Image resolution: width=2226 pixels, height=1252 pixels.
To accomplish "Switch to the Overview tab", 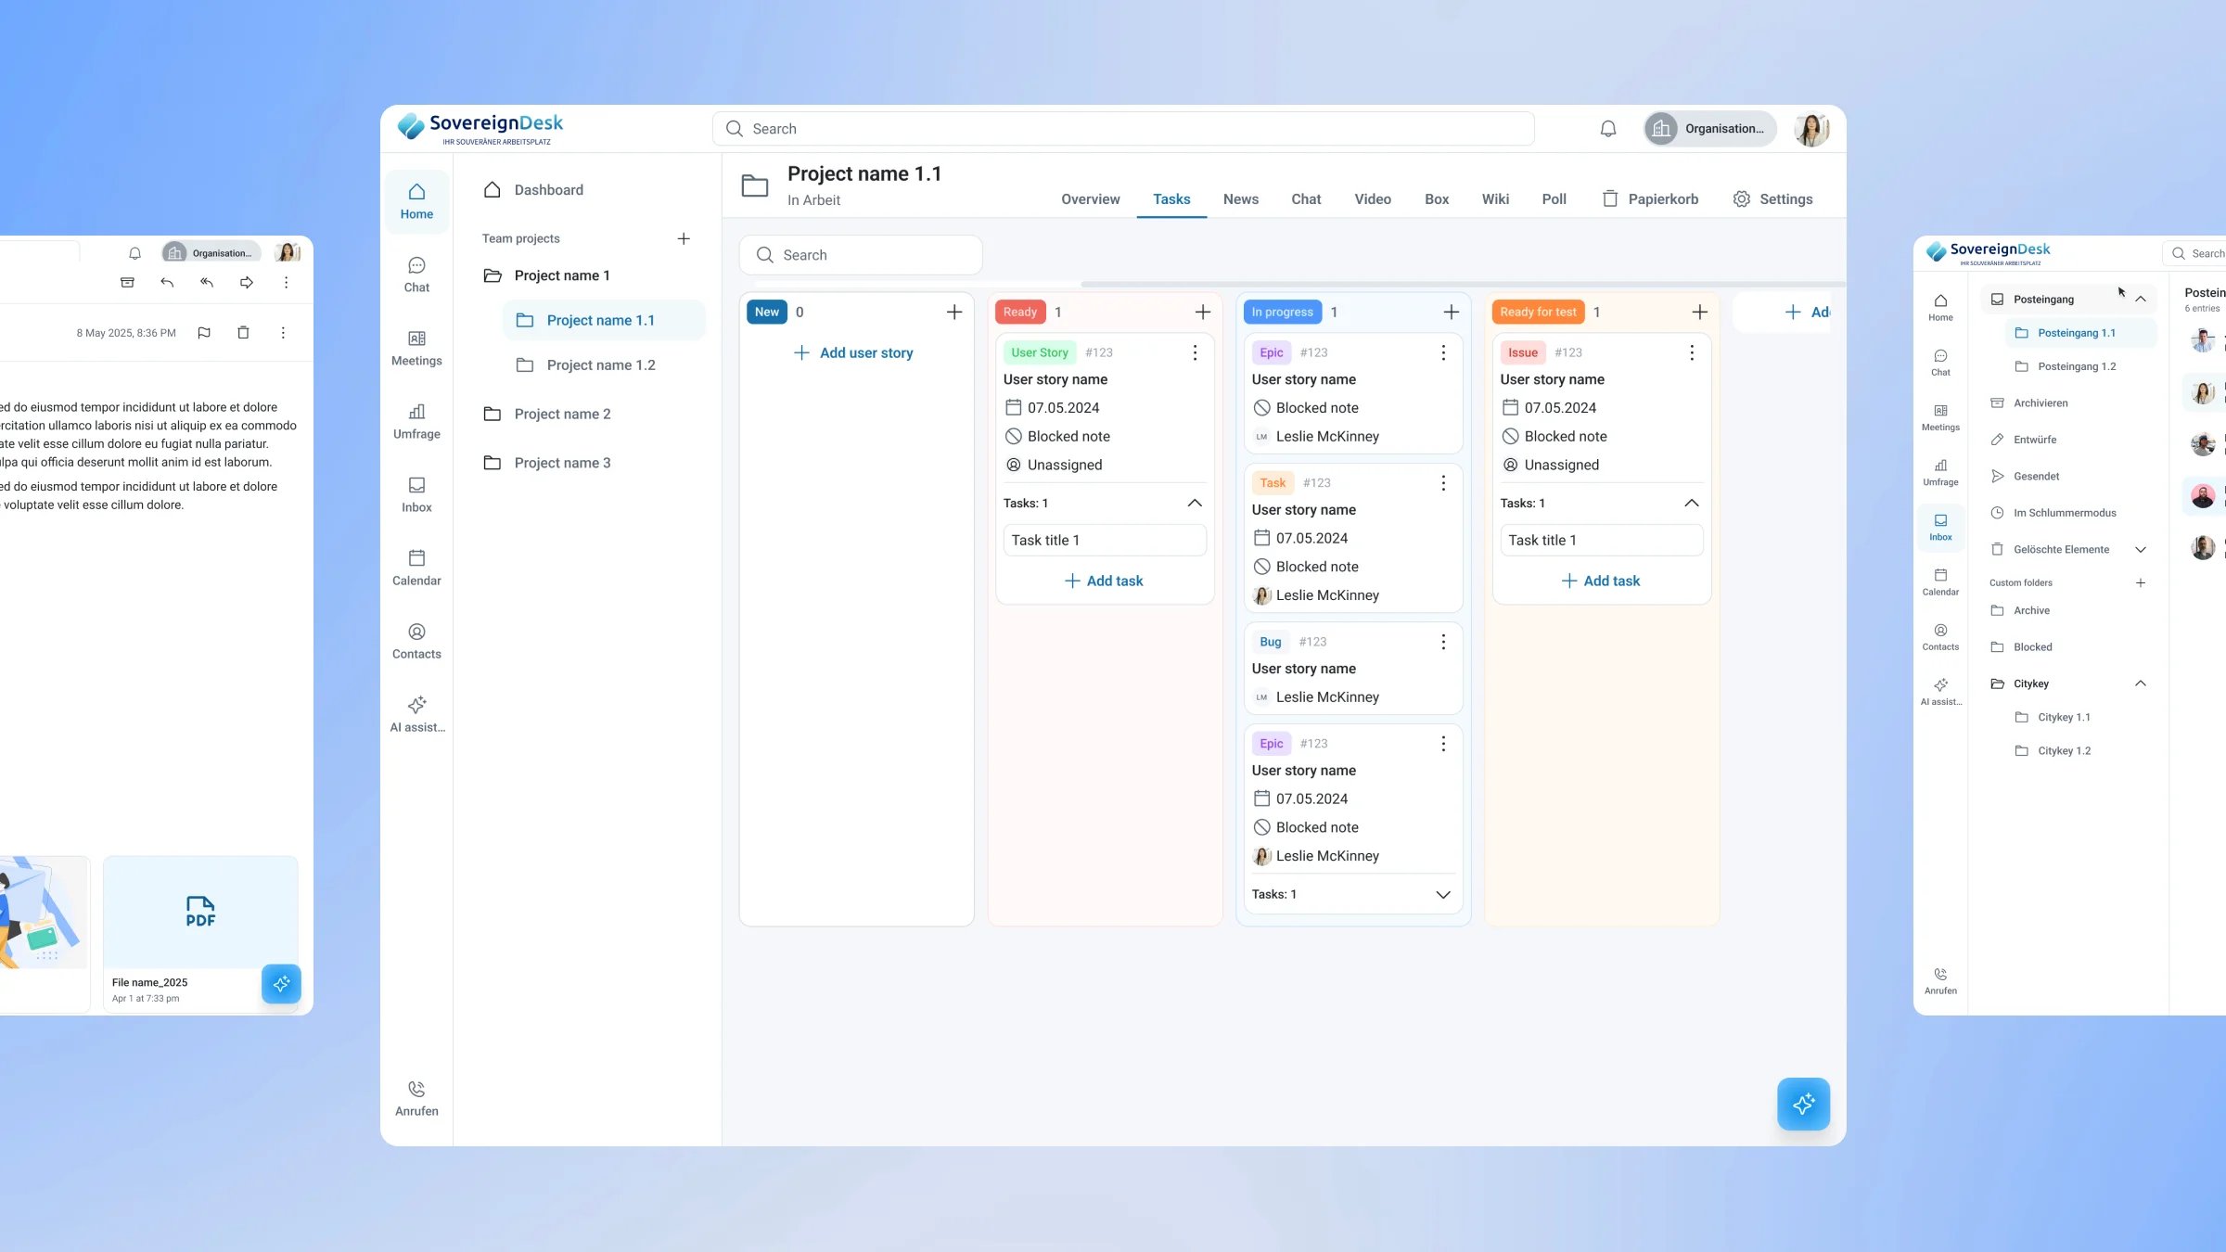I will click(x=1090, y=199).
